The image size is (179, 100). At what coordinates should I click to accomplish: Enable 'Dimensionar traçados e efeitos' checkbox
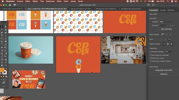[x=151, y=61]
